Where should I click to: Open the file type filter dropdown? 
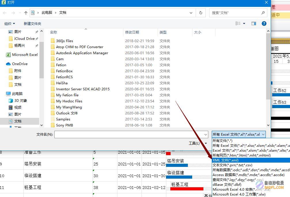tap(239, 134)
